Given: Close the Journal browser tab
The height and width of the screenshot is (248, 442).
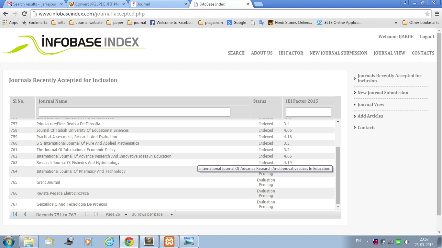Looking at the screenshot, I should tap(186, 4).
